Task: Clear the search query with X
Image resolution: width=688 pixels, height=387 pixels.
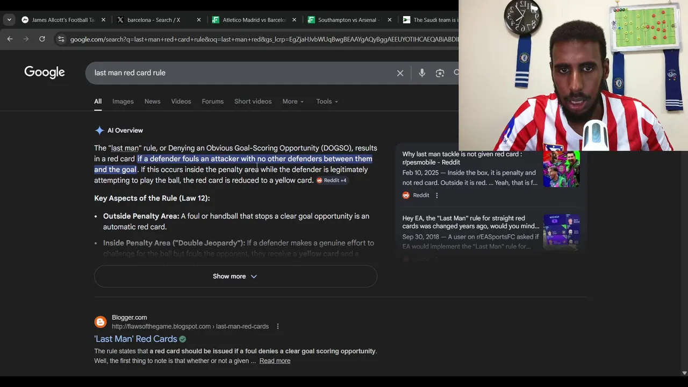Action: pyautogui.click(x=400, y=73)
